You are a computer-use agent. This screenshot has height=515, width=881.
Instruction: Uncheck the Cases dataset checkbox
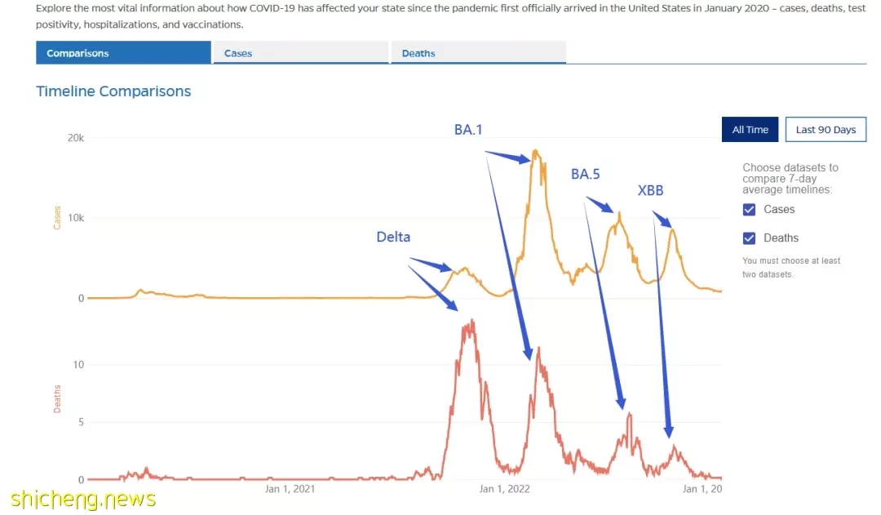[x=749, y=210]
